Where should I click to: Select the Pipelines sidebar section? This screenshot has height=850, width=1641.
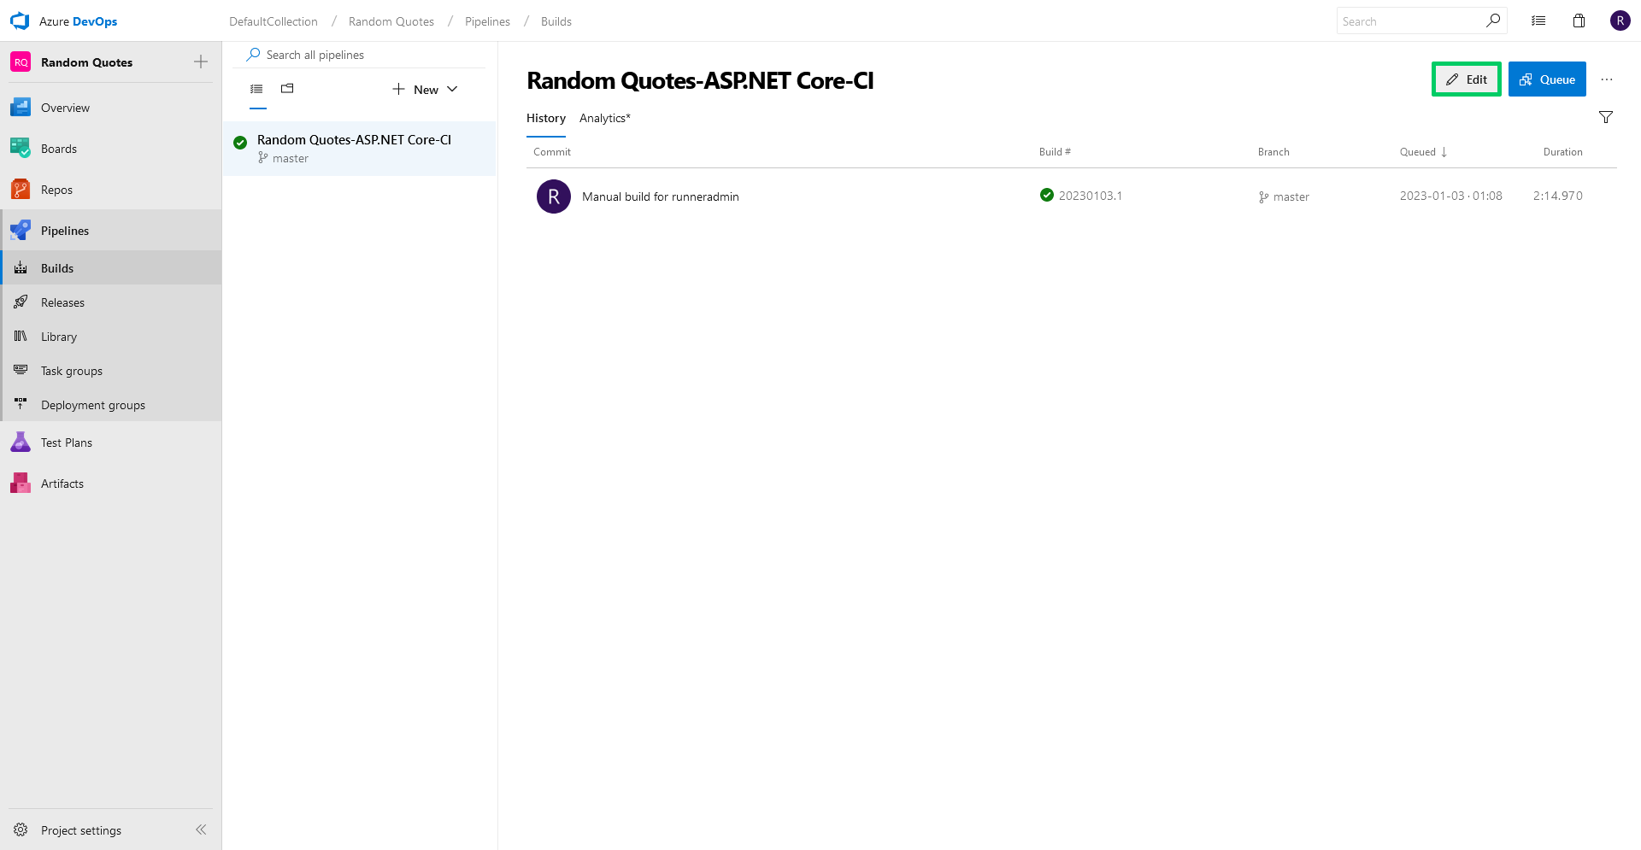click(111, 231)
